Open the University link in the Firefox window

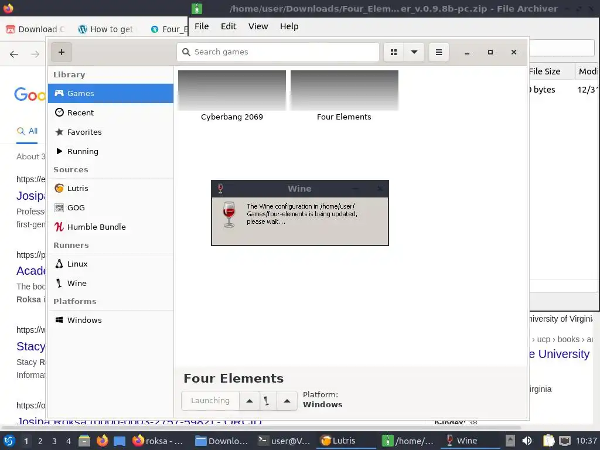560,354
